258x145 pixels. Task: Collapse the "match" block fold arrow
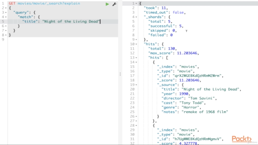pos(6,17)
